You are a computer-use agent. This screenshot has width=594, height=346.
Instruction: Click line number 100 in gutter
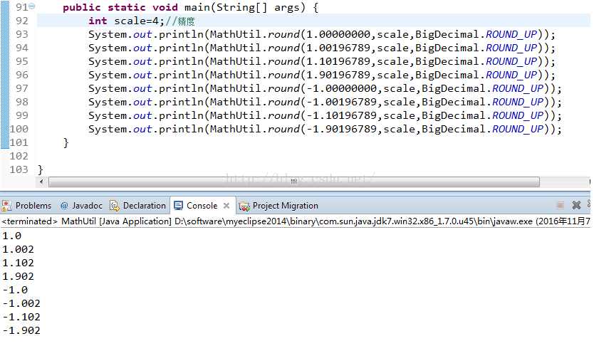(x=19, y=129)
